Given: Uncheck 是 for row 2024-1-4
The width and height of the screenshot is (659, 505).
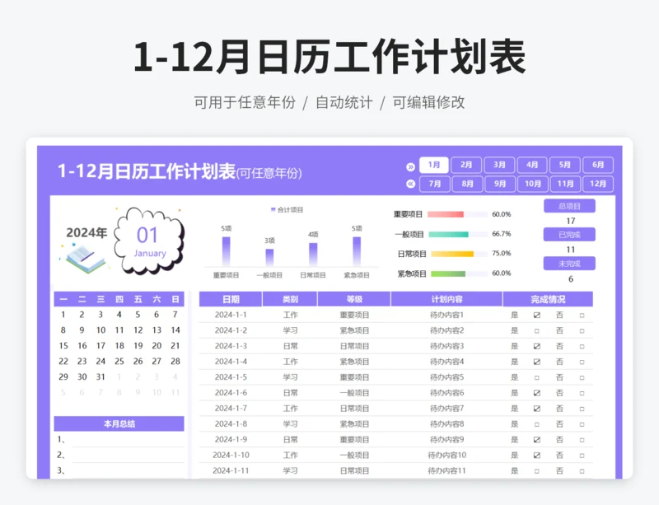Looking at the screenshot, I should [537, 362].
